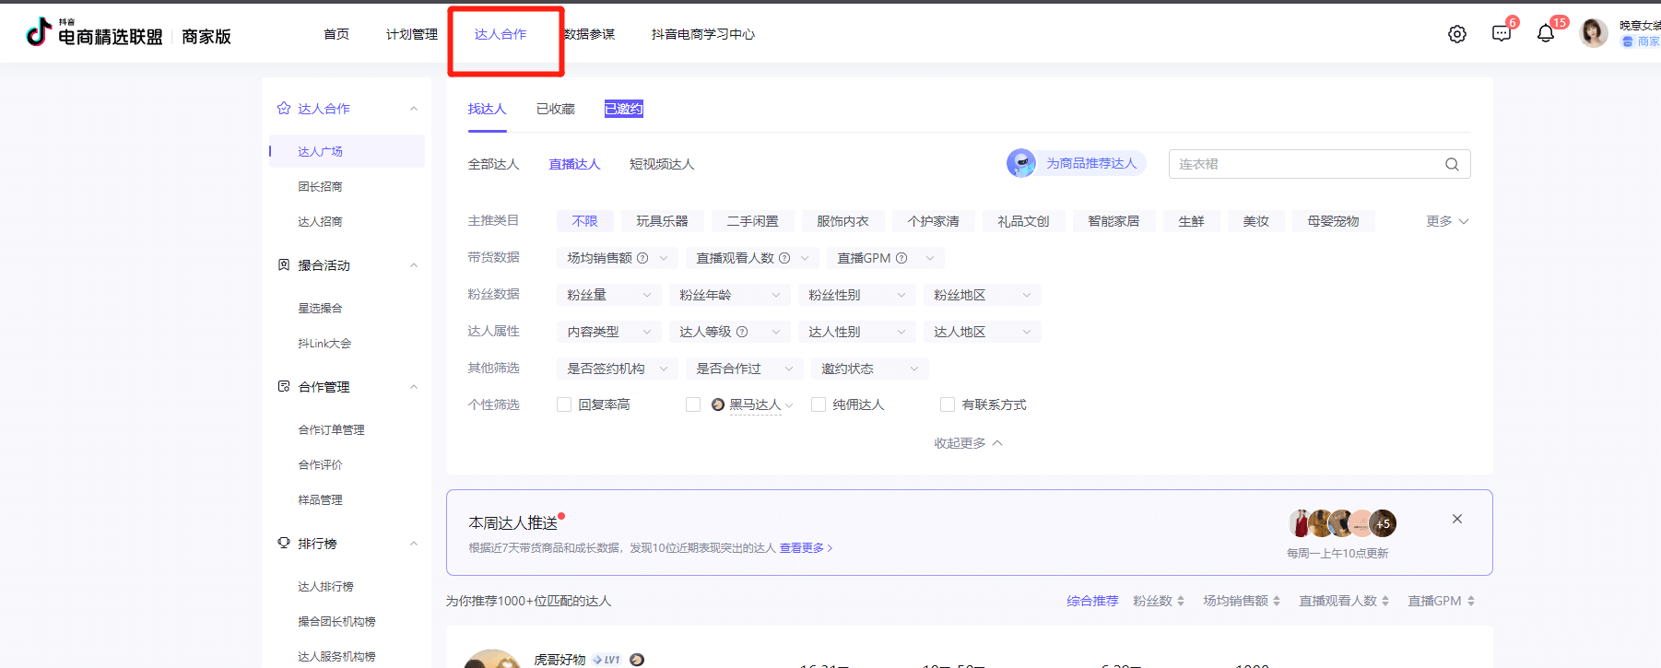Open 抖音电商学习中心 in top navigation
Viewport: 1661px width, 668px height.
(703, 34)
